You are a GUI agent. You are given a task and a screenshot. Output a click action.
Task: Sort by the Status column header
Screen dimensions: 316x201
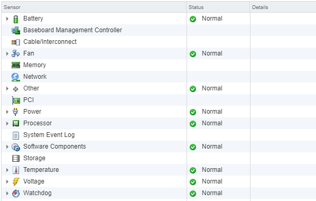coord(218,7)
